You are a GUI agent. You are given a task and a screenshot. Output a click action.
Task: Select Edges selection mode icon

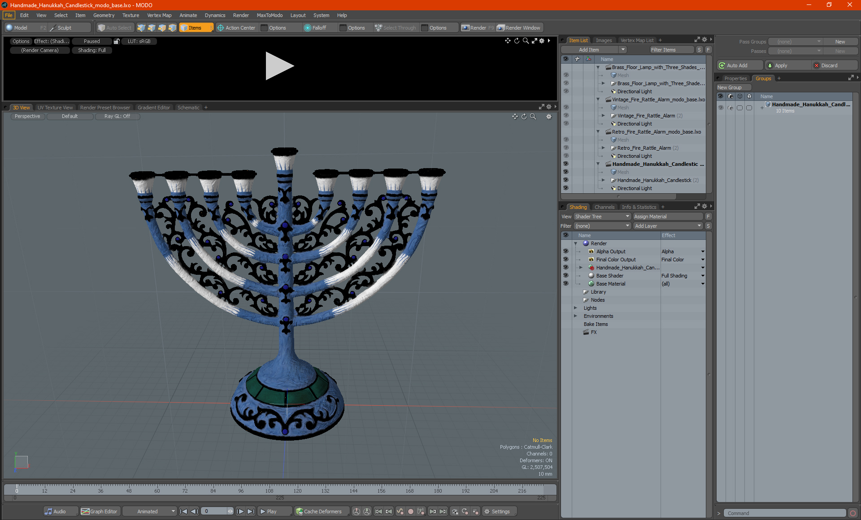click(152, 28)
